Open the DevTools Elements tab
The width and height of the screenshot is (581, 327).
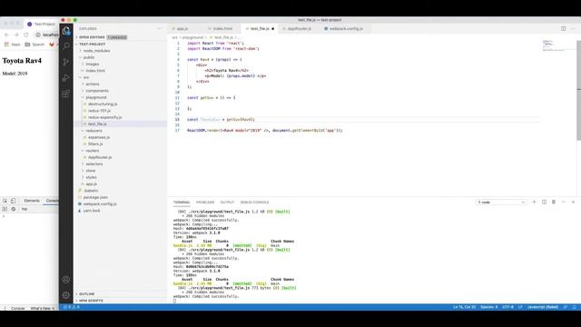[x=32, y=201]
